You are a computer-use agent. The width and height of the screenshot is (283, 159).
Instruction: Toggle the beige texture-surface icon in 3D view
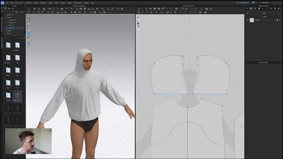[x=29, y=40]
